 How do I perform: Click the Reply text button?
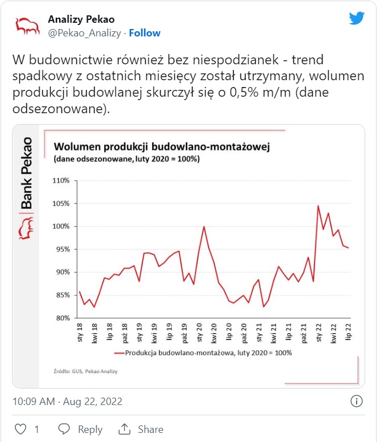coord(90,429)
